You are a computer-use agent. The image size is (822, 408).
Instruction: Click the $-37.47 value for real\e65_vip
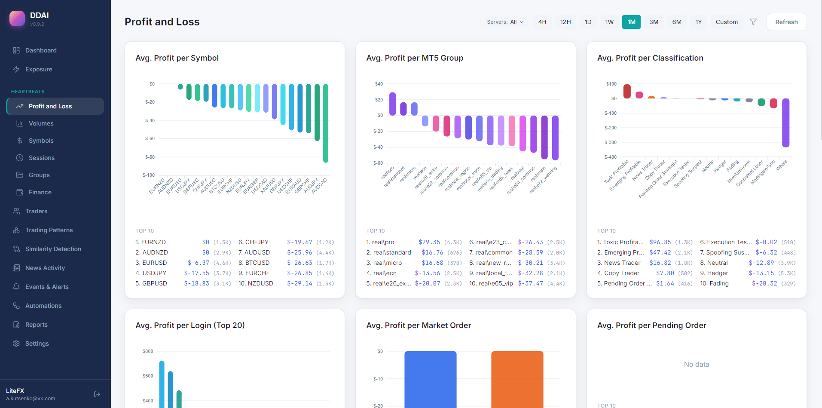[530, 283]
